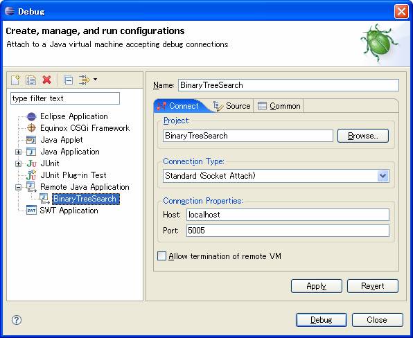The image size is (413, 338).
Task: Click the BinaryTreeSearch configuration icon
Action: coord(44,199)
